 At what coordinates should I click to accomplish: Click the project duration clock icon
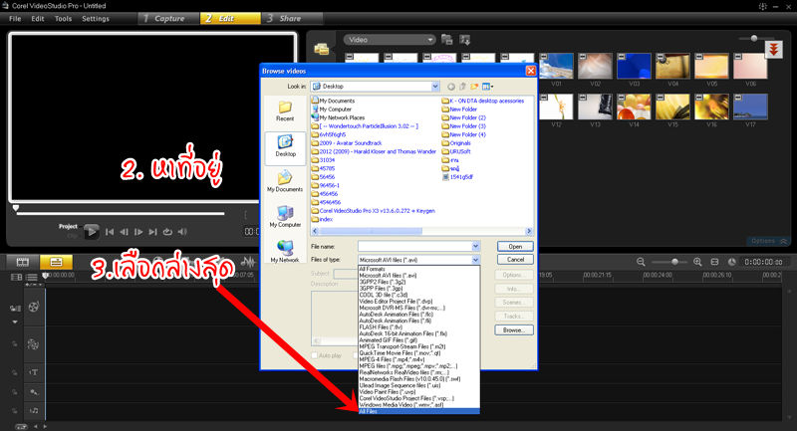coord(731,262)
